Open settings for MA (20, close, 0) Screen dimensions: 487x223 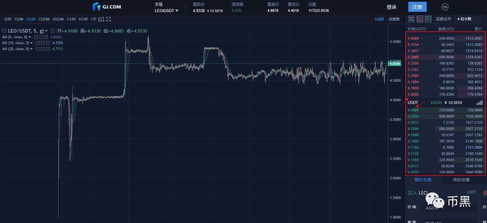coord(42,49)
